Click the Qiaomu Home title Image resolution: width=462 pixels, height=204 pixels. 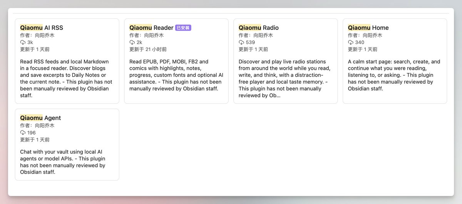[x=368, y=28]
